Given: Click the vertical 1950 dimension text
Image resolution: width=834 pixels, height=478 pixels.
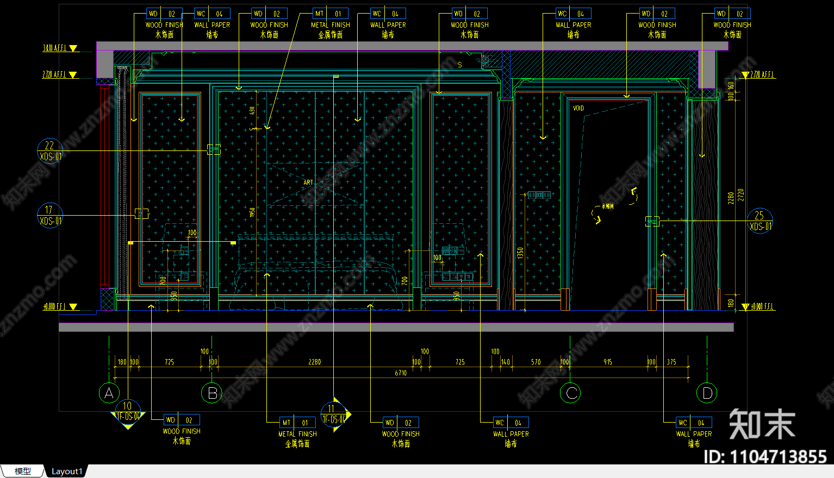Looking at the screenshot, I should point(252,212).
